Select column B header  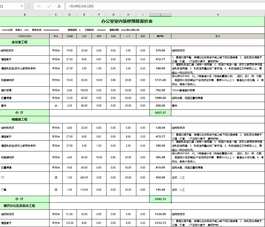click(x=25, y=15)
